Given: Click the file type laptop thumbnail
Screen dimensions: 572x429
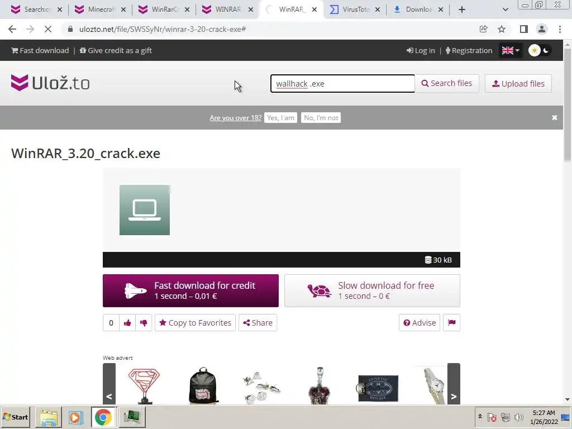Looking at the screenshot, I should [x=145, y=210].
